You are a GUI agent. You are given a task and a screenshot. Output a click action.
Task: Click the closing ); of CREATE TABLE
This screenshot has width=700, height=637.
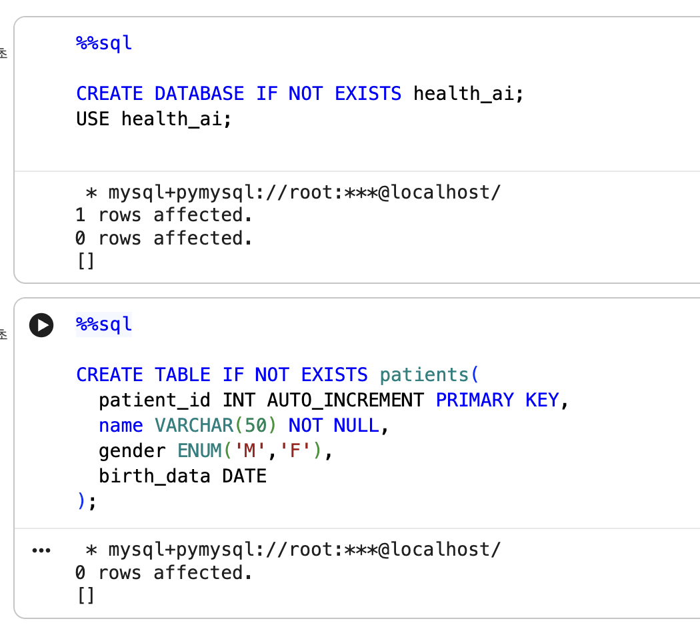pyautogui.click(x=86, y=501)
